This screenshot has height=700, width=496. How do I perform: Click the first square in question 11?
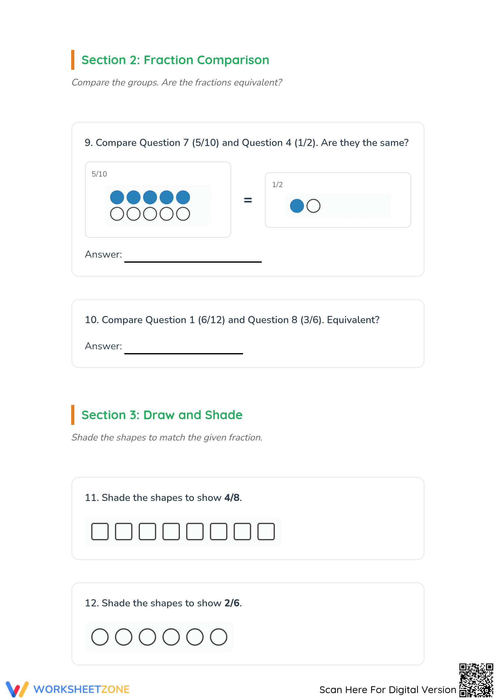(x=100, y=532)
